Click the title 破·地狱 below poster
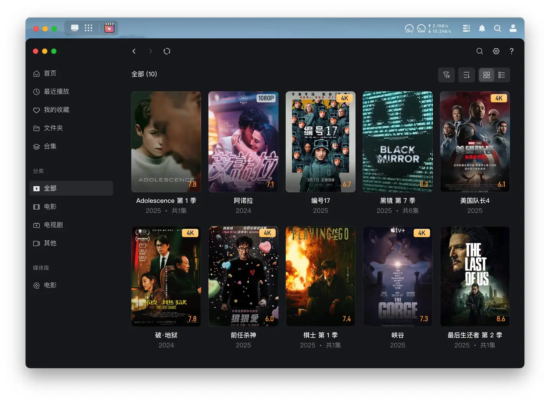550x402 pixels. [166, 335]
